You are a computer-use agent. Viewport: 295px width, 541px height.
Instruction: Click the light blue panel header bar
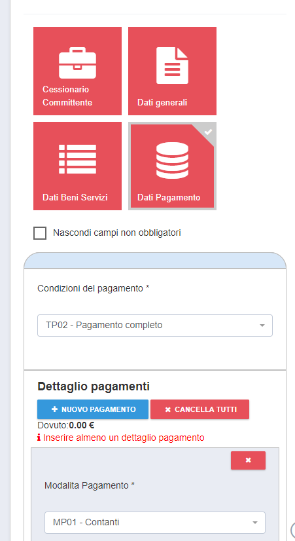[155, 261]
